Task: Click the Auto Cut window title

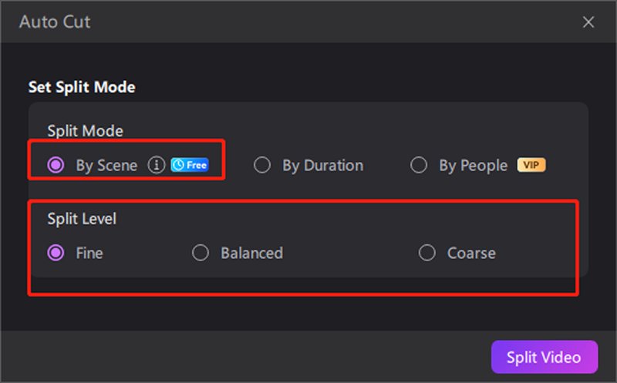Action: [55, 22]
